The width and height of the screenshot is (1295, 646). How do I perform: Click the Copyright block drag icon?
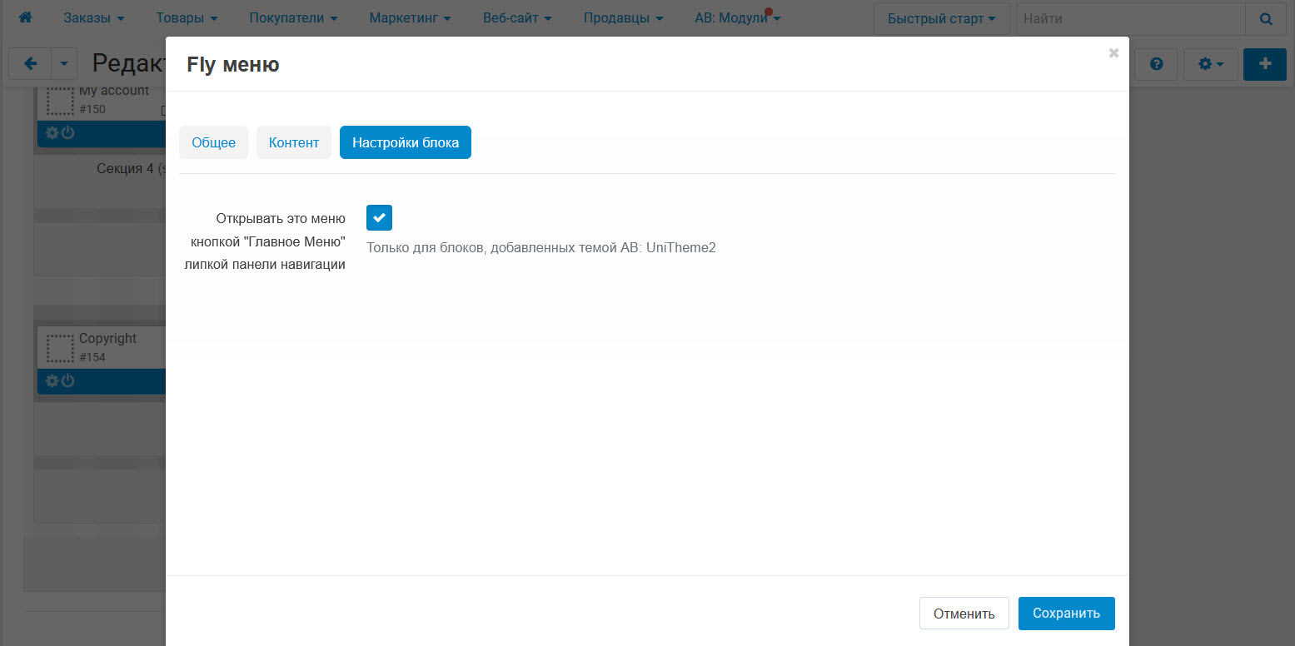pos(60,348)
